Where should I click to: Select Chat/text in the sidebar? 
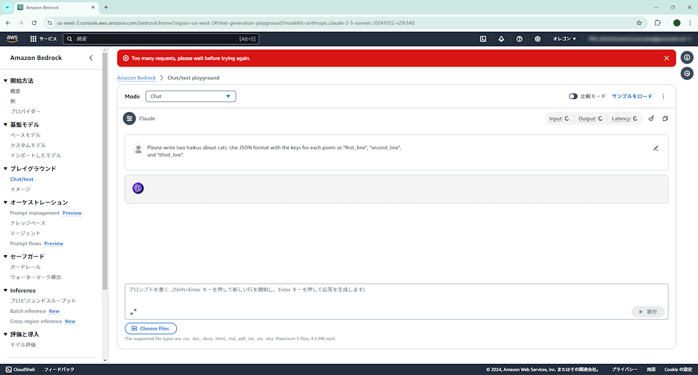[22, 179]
